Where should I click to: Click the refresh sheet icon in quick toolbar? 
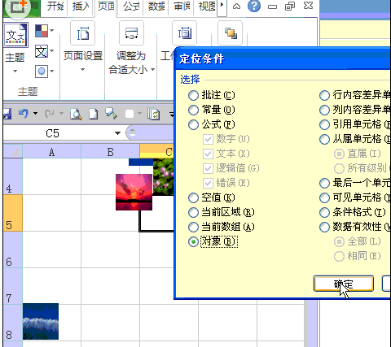153,114
